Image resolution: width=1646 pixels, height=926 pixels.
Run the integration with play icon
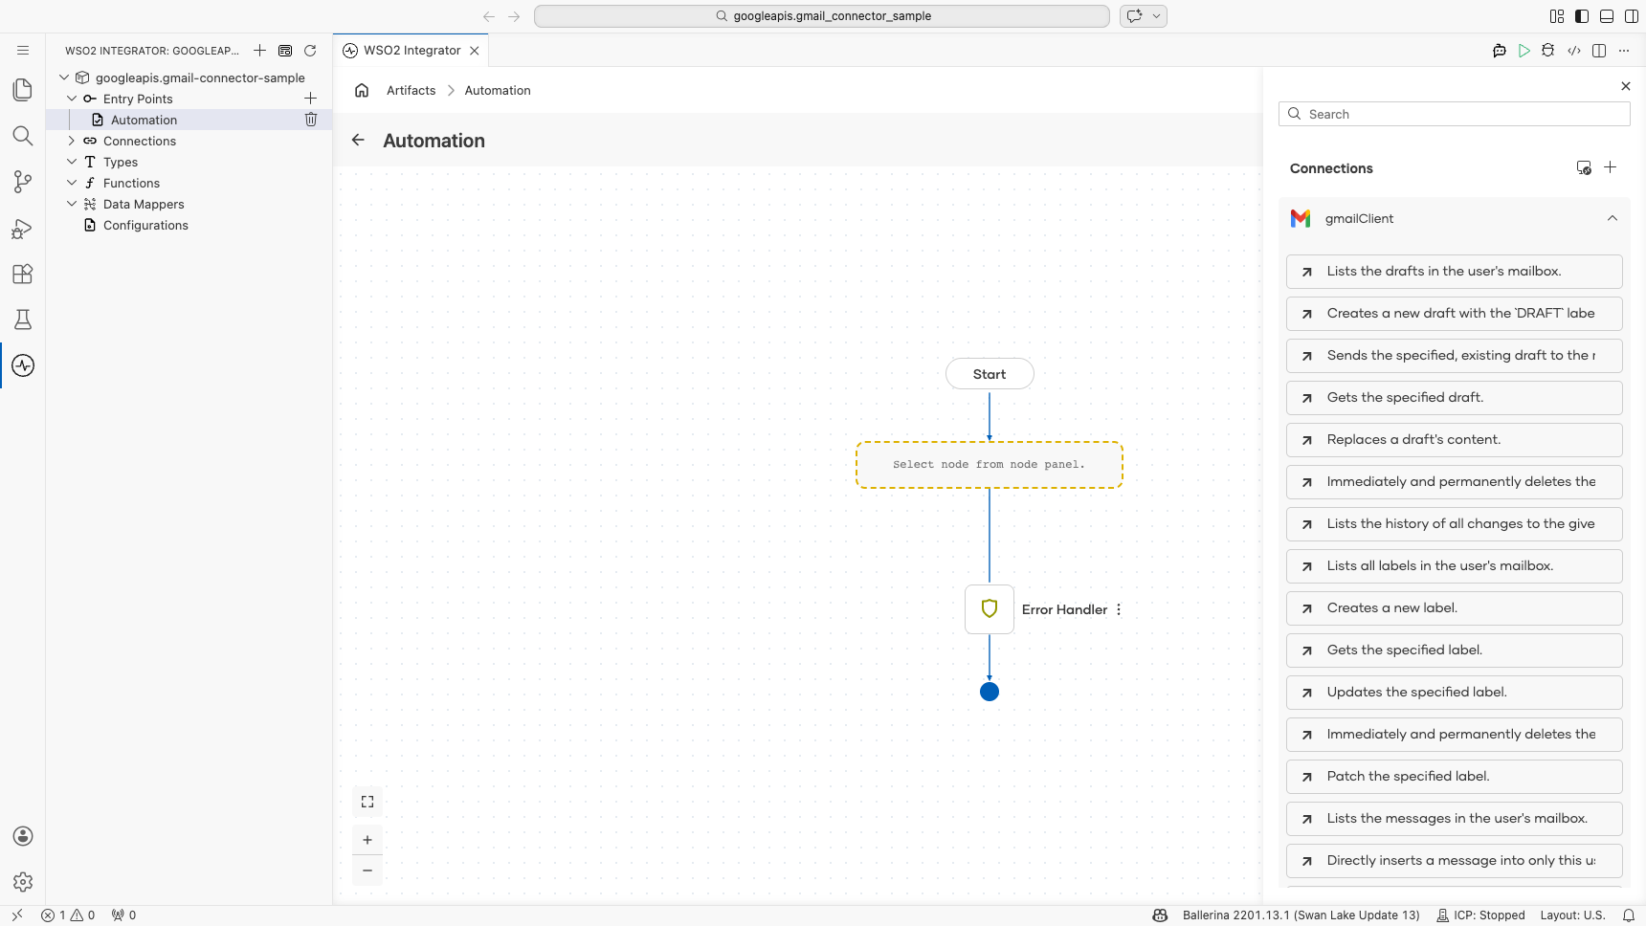click(x=1524, y=51)
